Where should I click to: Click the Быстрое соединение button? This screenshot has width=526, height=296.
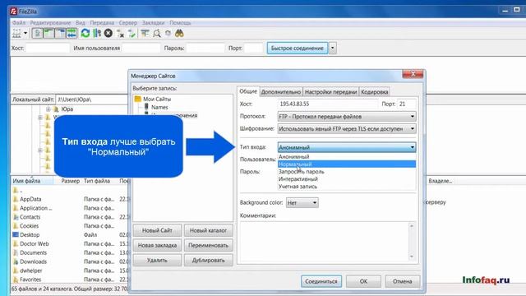pyautogui.click(x=298, y=48)
